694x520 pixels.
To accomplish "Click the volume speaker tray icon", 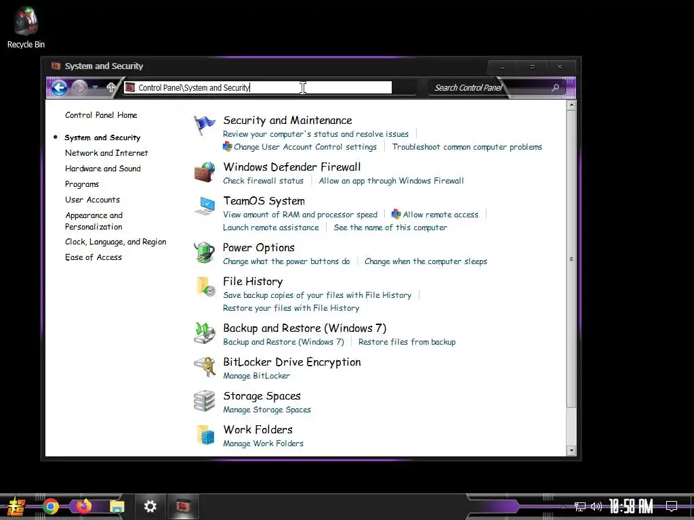I will 596,506.
